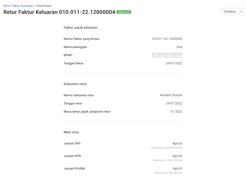The image size is (246, 181).
Task: Click the Jumlah DPP amount Rp0,00
Action: click(177, 143)
